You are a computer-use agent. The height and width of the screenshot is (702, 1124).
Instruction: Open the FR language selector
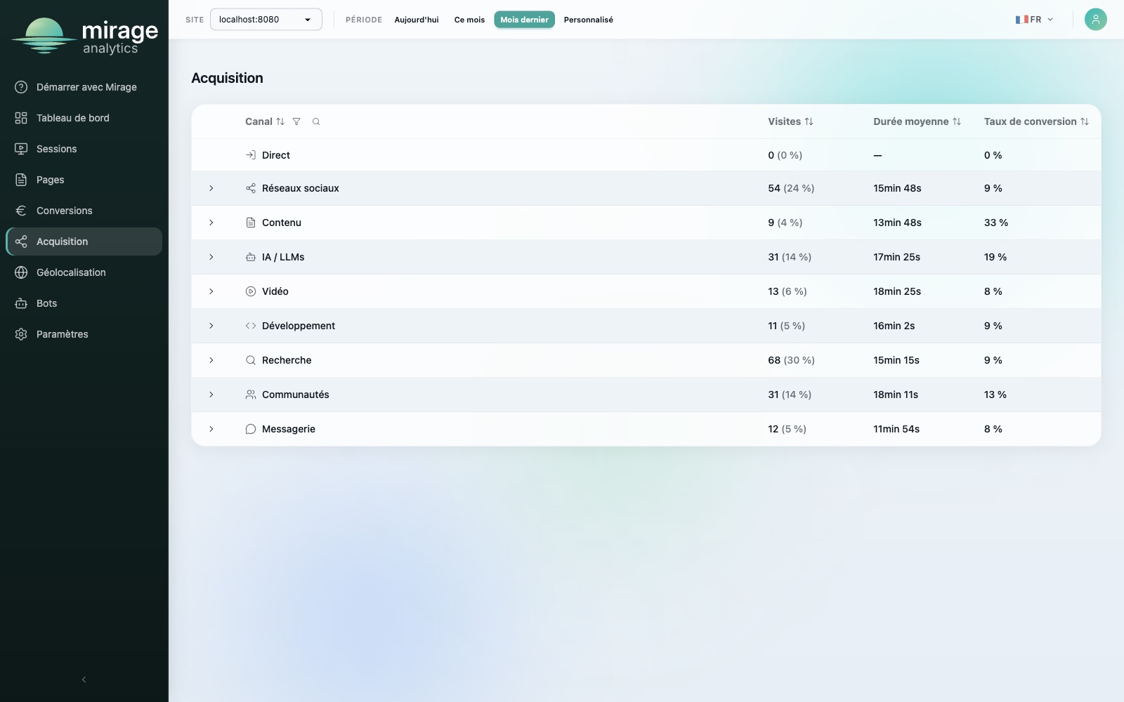1034,20
